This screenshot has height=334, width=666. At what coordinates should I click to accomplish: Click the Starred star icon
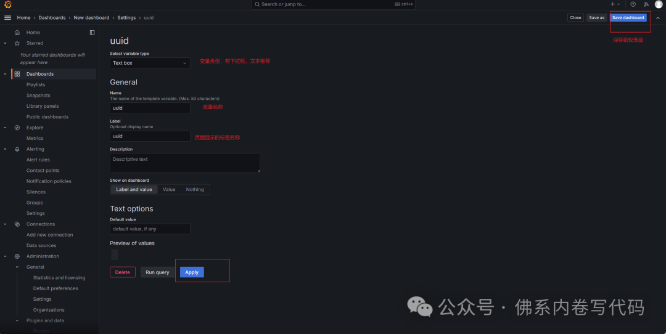click(17, 43)
